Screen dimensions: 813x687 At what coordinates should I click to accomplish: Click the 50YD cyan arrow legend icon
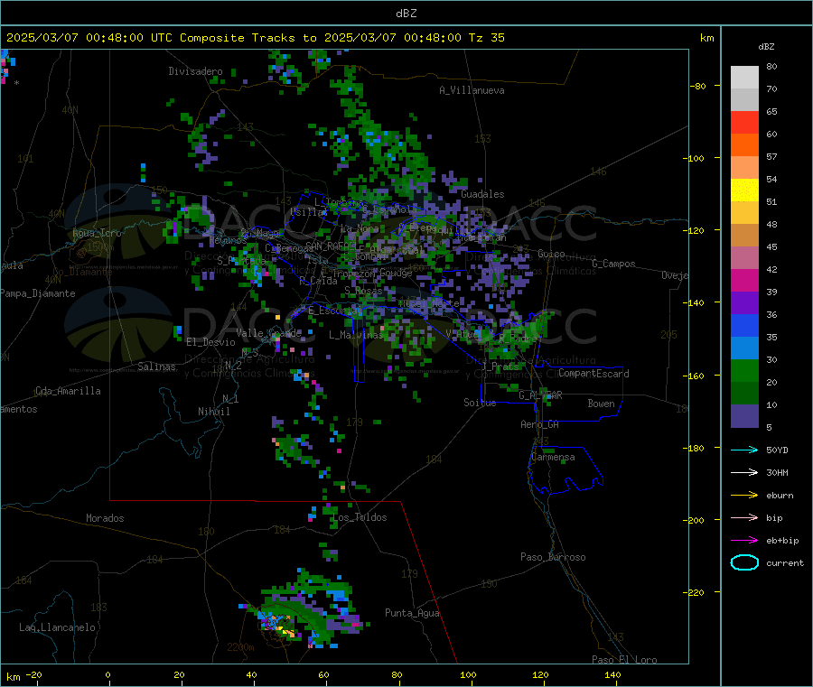[x=744, y=450]
